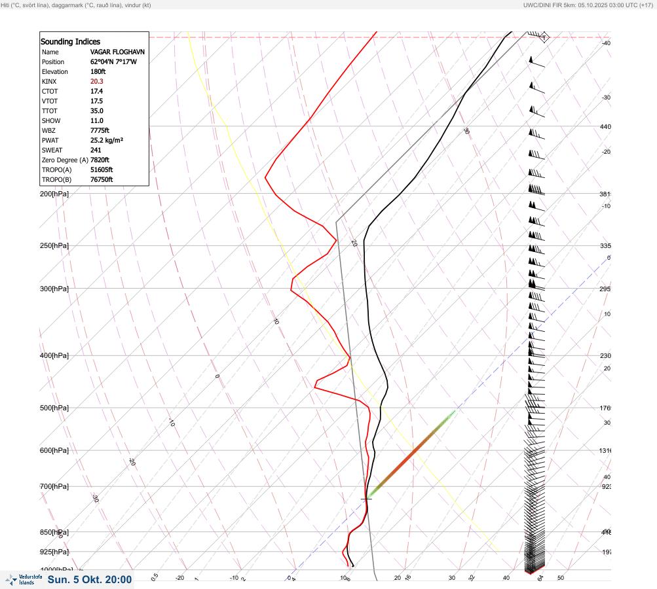Select the CTOT value 17.4
This screenshot has height=589, width=657.
pyautogui.click(x=96, y=91)
